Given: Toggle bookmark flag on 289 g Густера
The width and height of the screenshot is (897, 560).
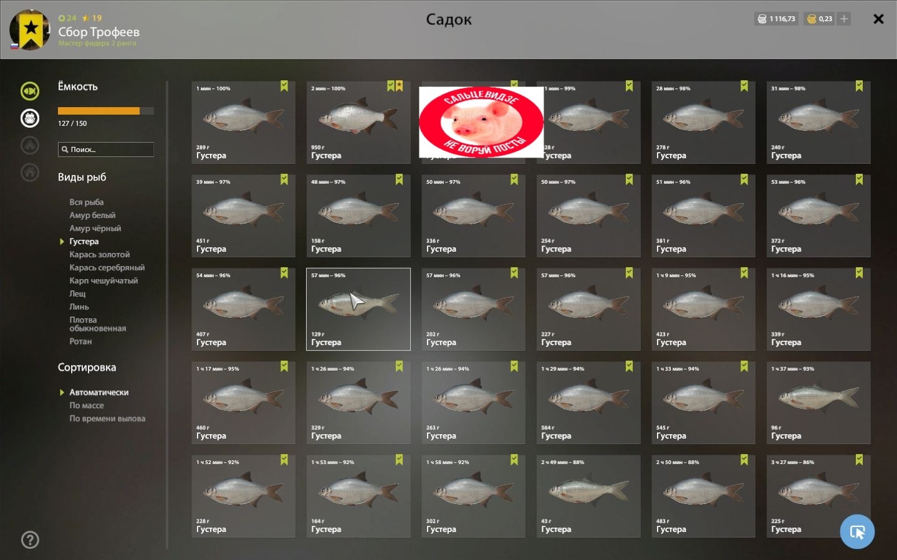Looking at the screenshot, I should 284,86.
